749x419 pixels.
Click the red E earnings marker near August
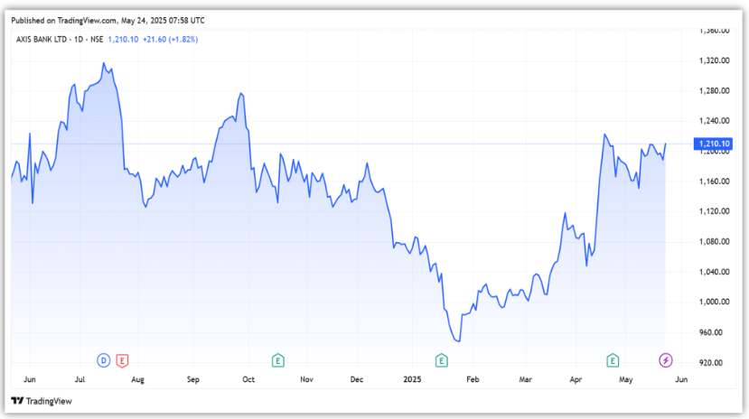point(121,360)
